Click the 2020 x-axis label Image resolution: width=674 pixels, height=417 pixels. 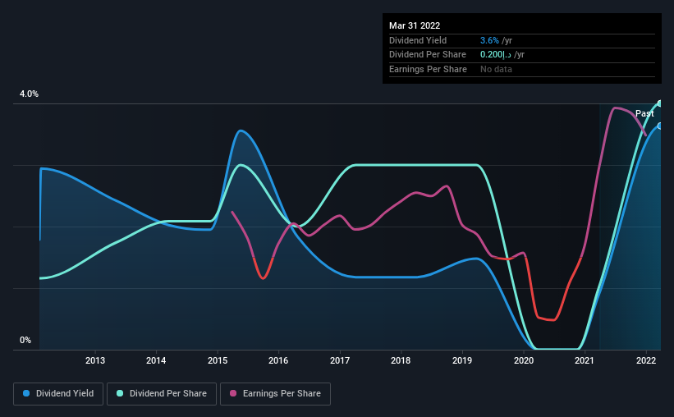(x=524, y=360)
